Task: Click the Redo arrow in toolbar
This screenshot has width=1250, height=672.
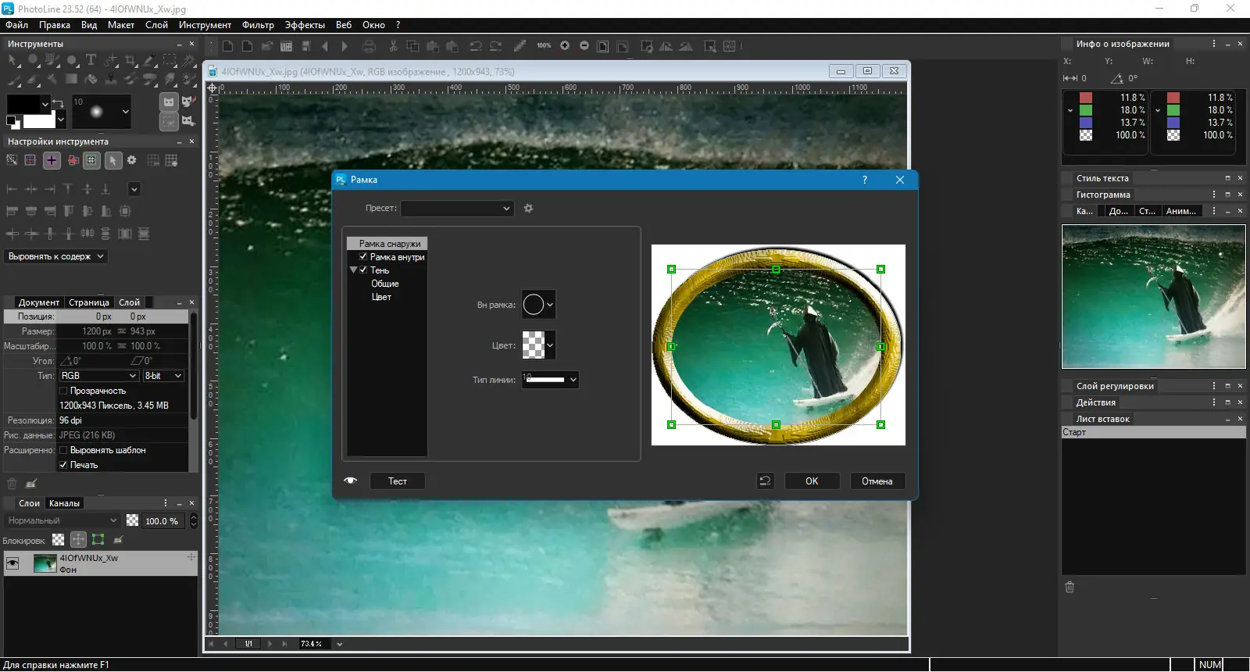Action: coord(495,46)
